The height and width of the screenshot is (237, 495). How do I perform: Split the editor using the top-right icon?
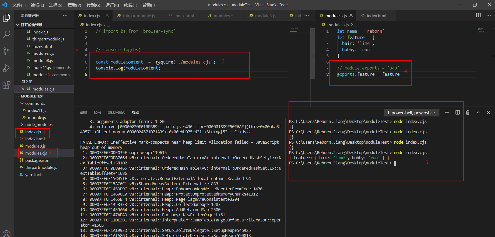[478, 15]
